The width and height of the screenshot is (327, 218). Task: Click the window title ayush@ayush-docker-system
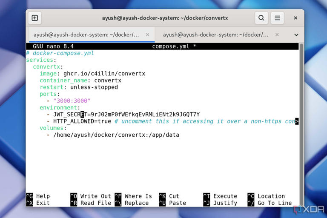point(165,18)
